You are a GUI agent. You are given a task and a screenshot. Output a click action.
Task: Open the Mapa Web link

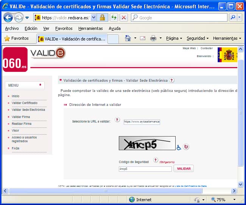[189, 48]
